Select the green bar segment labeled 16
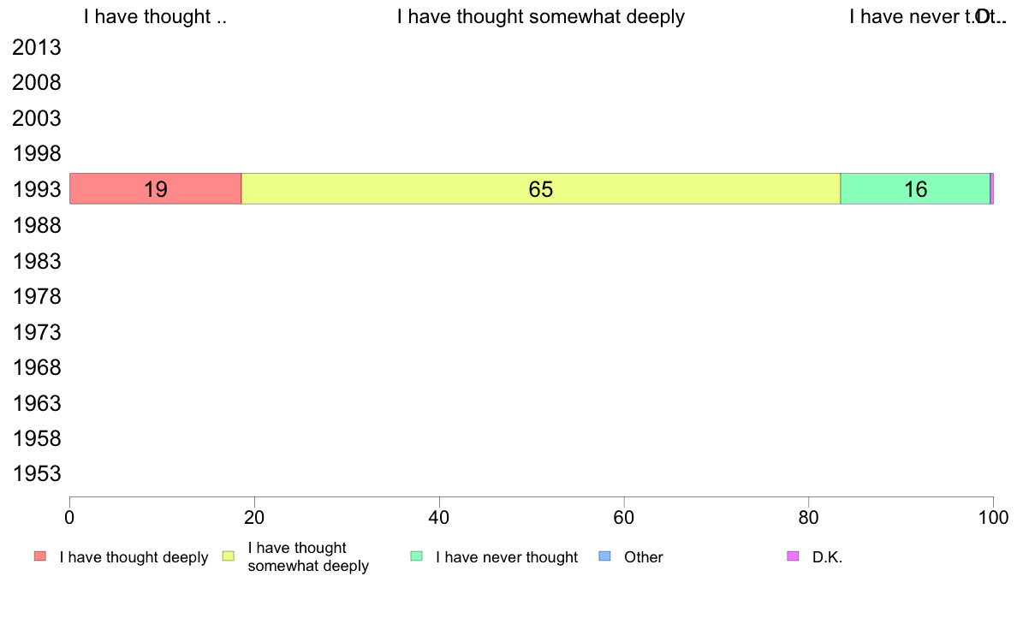 click(x=915, y=189)
